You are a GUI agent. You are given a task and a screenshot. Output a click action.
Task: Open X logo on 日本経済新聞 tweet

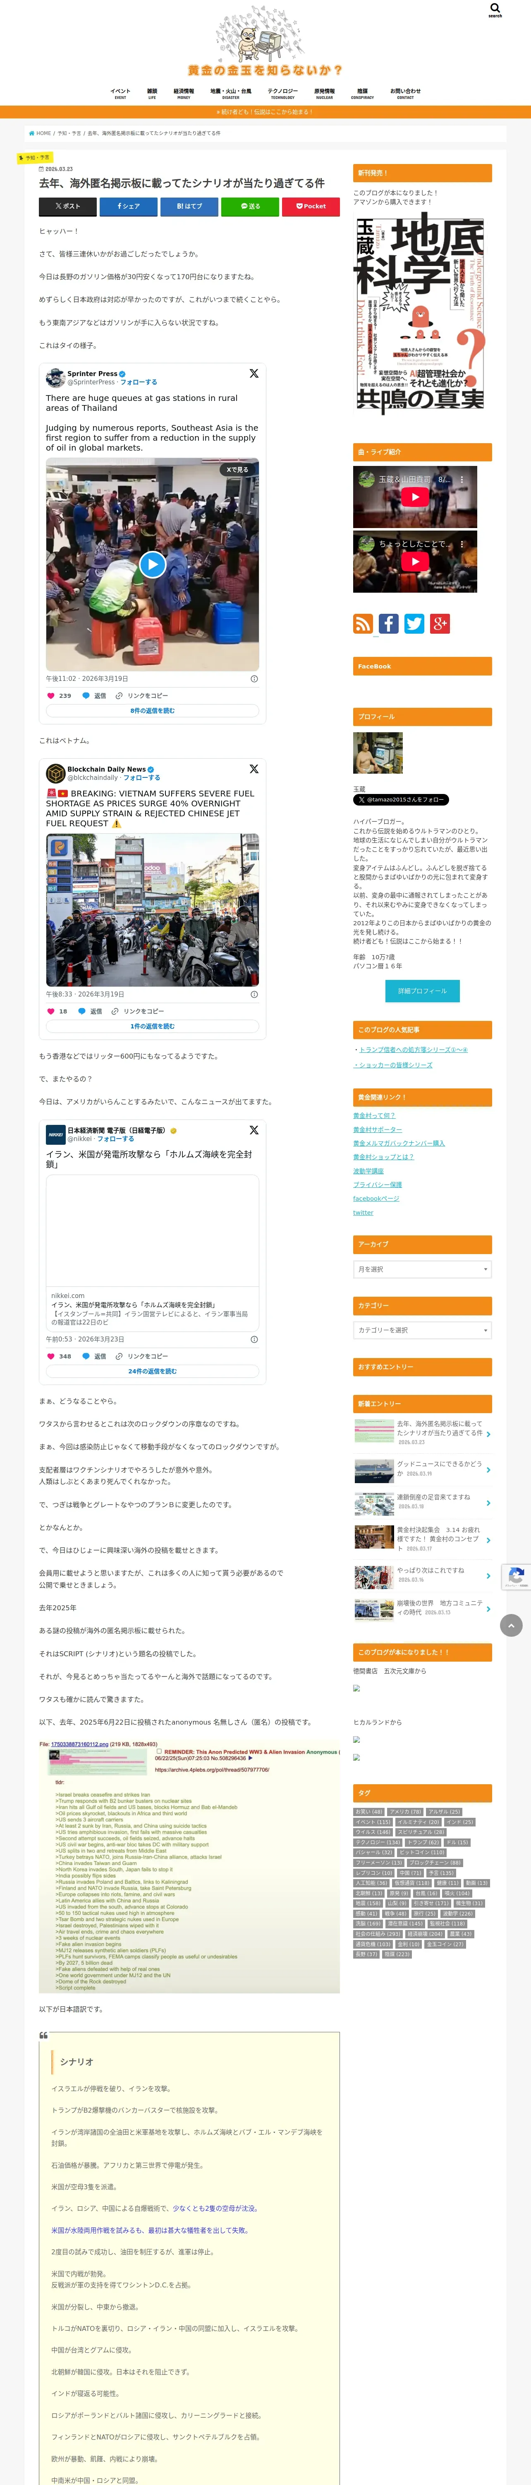click(254, 1129)
